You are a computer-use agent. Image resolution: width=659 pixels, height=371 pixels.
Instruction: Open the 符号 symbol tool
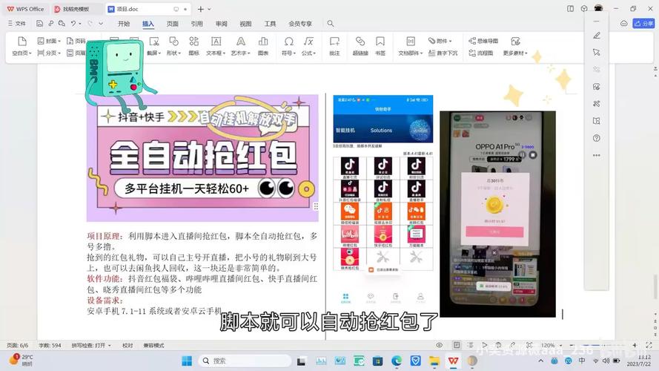coord(288,45)
